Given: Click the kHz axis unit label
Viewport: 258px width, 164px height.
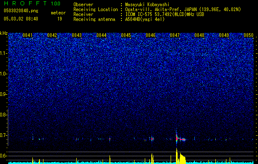Looking at the screenshot, I should pos(4,33).
